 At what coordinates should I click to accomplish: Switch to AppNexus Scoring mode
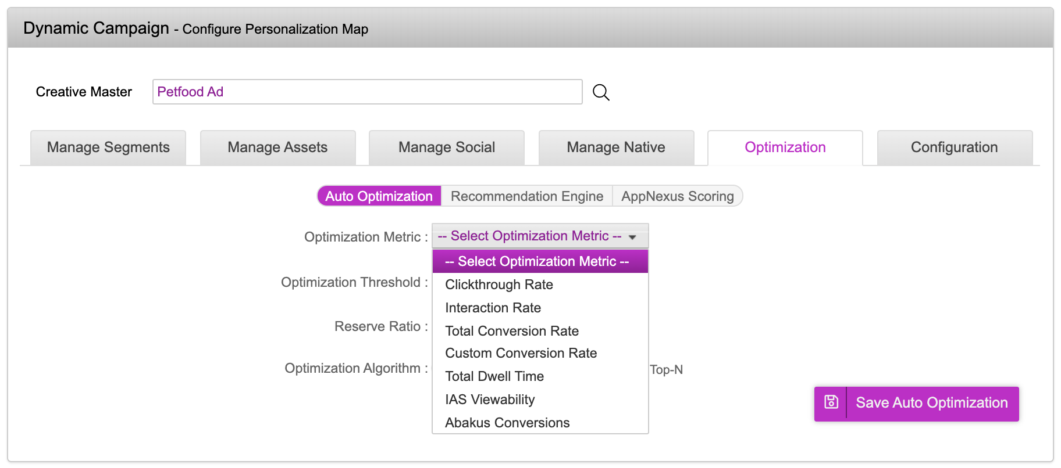pyautogui.click(x=677, y=196)
